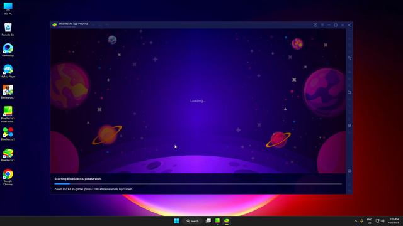
Task: Select the Google Chrome desktop shortcut
Action: pos(8,177)
